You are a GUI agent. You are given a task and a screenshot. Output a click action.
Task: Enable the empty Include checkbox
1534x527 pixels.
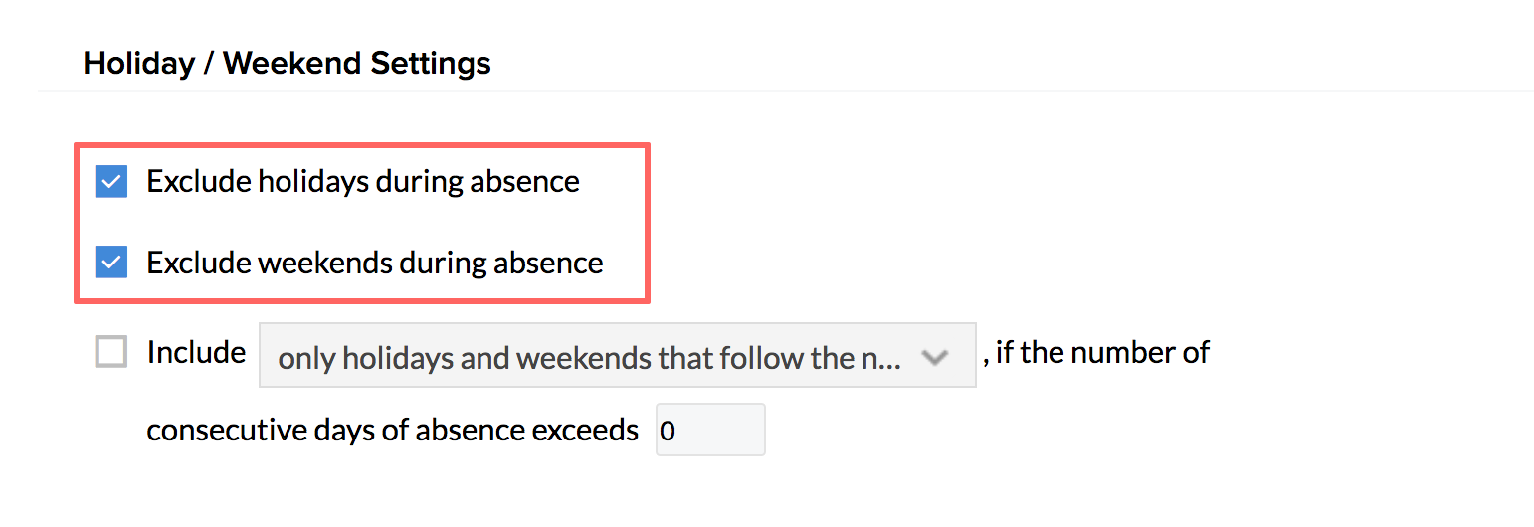[111, 352]
